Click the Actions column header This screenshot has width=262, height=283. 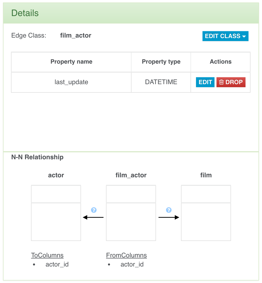[x=220, y=62]
